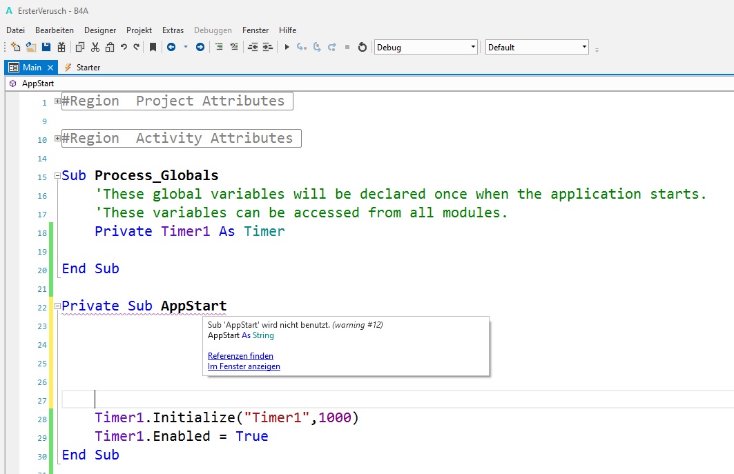
Task: Click the Cut scissors icon
Action: [x=95, y=48]
